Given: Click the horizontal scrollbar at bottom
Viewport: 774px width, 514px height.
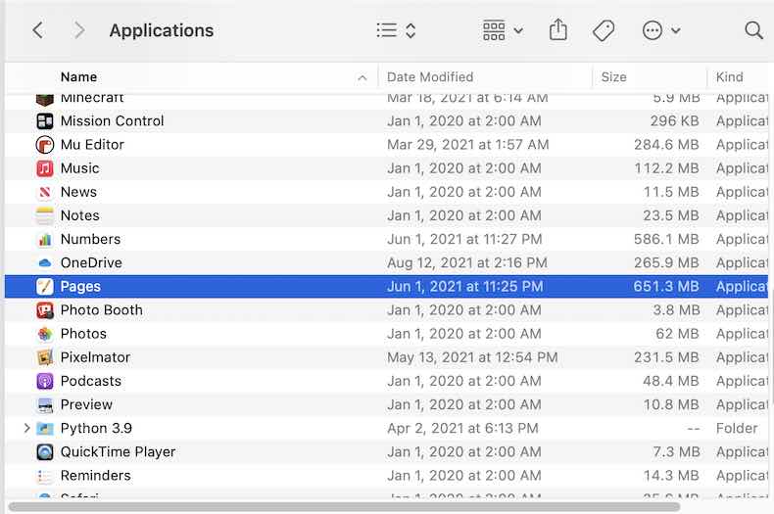Looking at the screenshot, I should pos(344,507).
